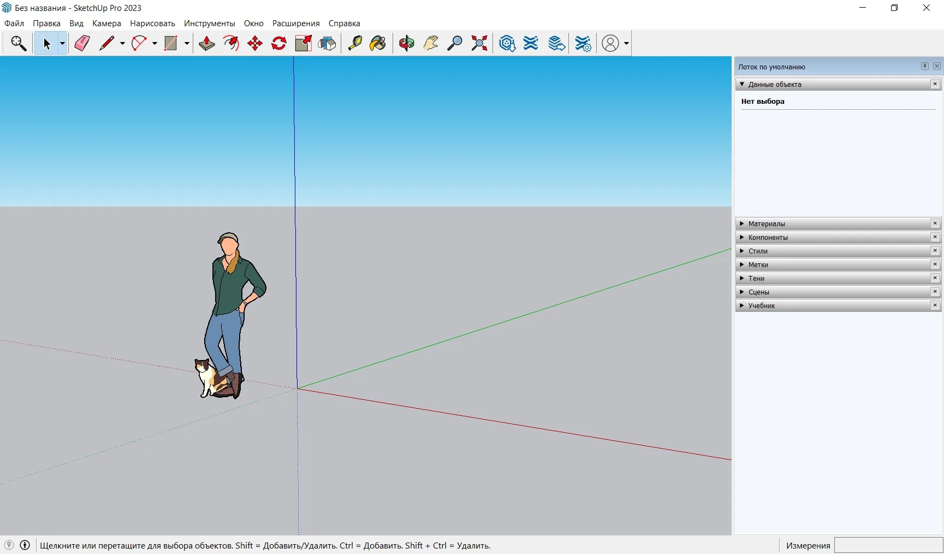Image resolution: width=944 pixels, height=554 pixels.
Task: Open the 3D Warehouse icon
Action: 507,43
